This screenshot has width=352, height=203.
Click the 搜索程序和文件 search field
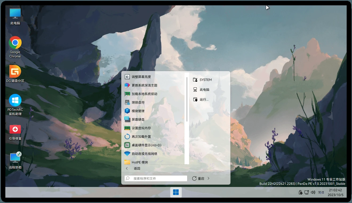click(x=156, y=178)
